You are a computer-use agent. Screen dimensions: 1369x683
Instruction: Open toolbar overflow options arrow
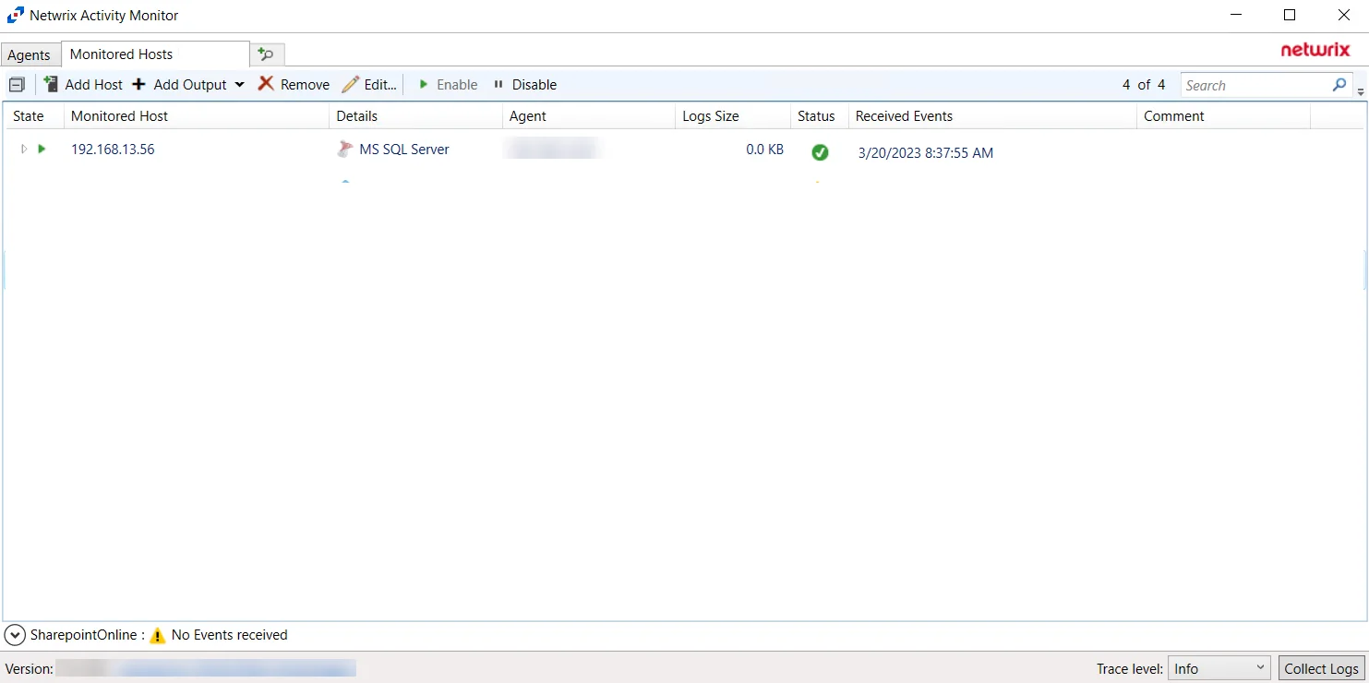pyautogui.click(x=1361, y=91)
